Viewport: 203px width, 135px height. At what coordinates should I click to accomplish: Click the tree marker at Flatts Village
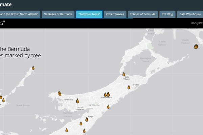point(123,74)
